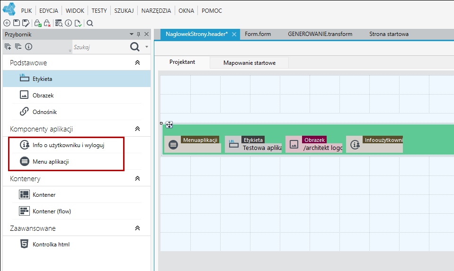
Task: Click the Przybornik panel title
Action: (18, 35)
